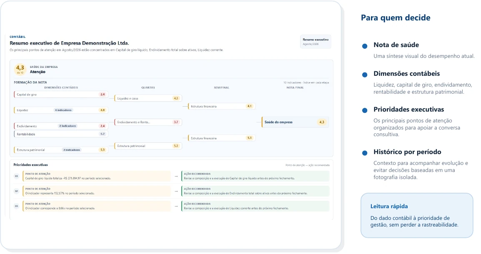
Task: Click the '2 indicadores' badge on Endividamento
Action: (68, 126)
